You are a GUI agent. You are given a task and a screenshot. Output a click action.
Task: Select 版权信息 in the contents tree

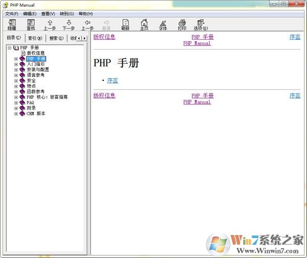click(x=36, y=53)
